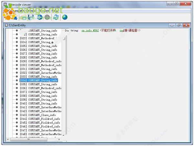194x146 pixels.
Task: Minimize the C:\GenEntity inner window
Action: (172, 25)
